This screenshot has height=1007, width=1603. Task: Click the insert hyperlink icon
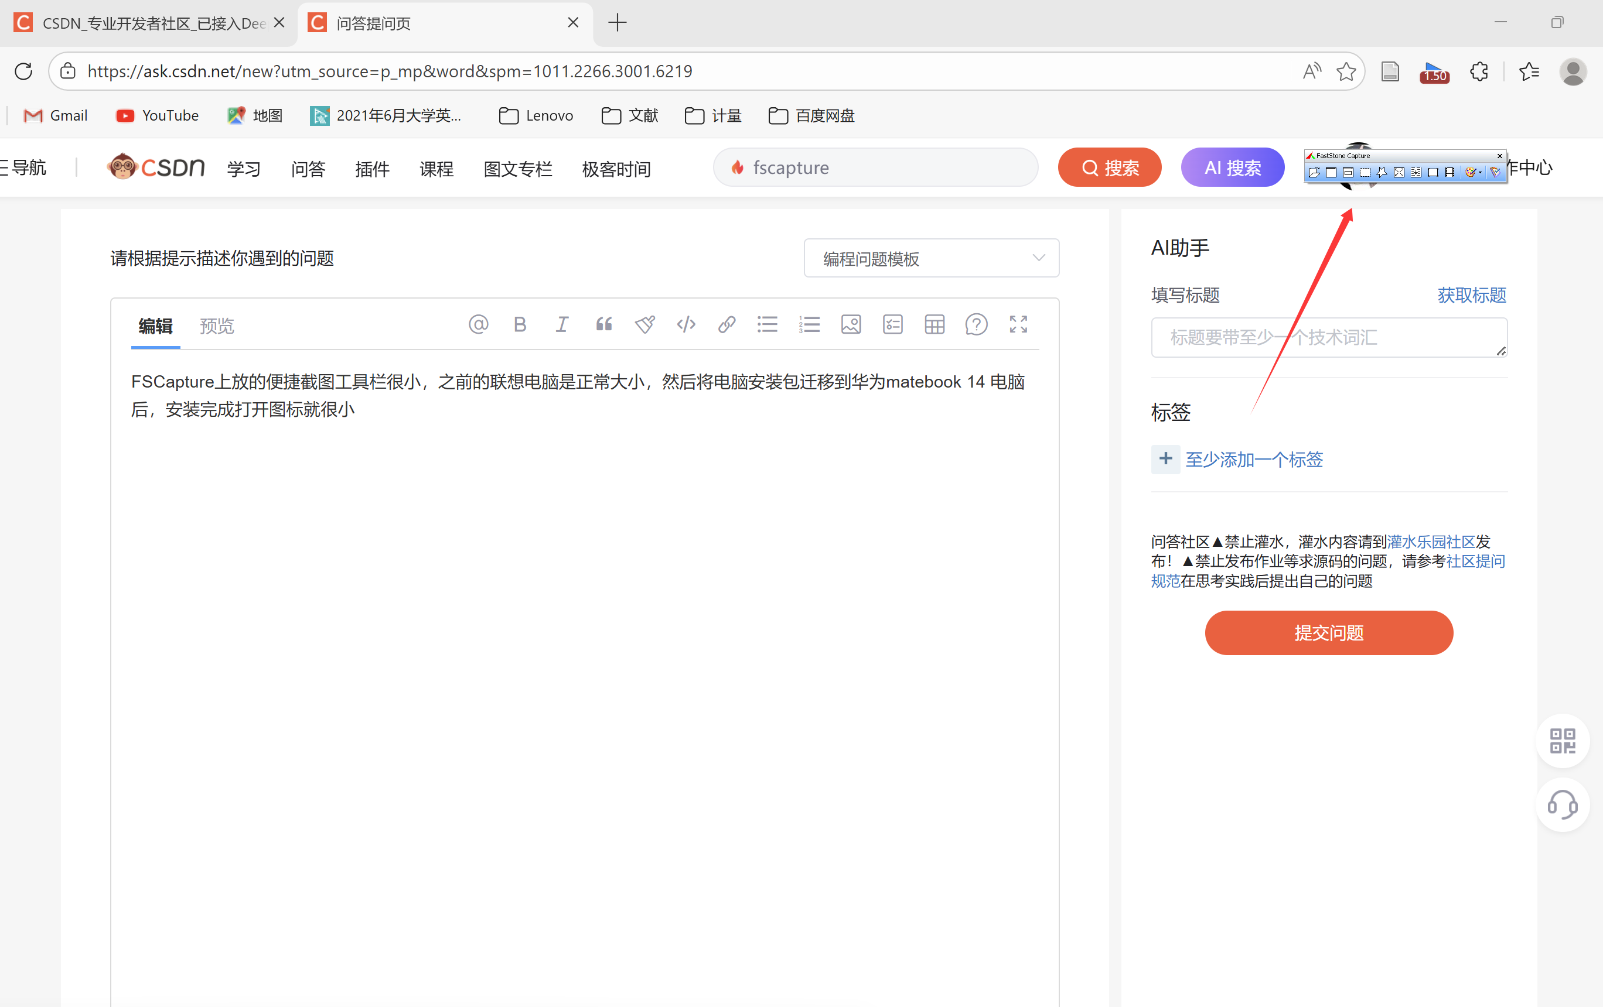coord(727,324)
